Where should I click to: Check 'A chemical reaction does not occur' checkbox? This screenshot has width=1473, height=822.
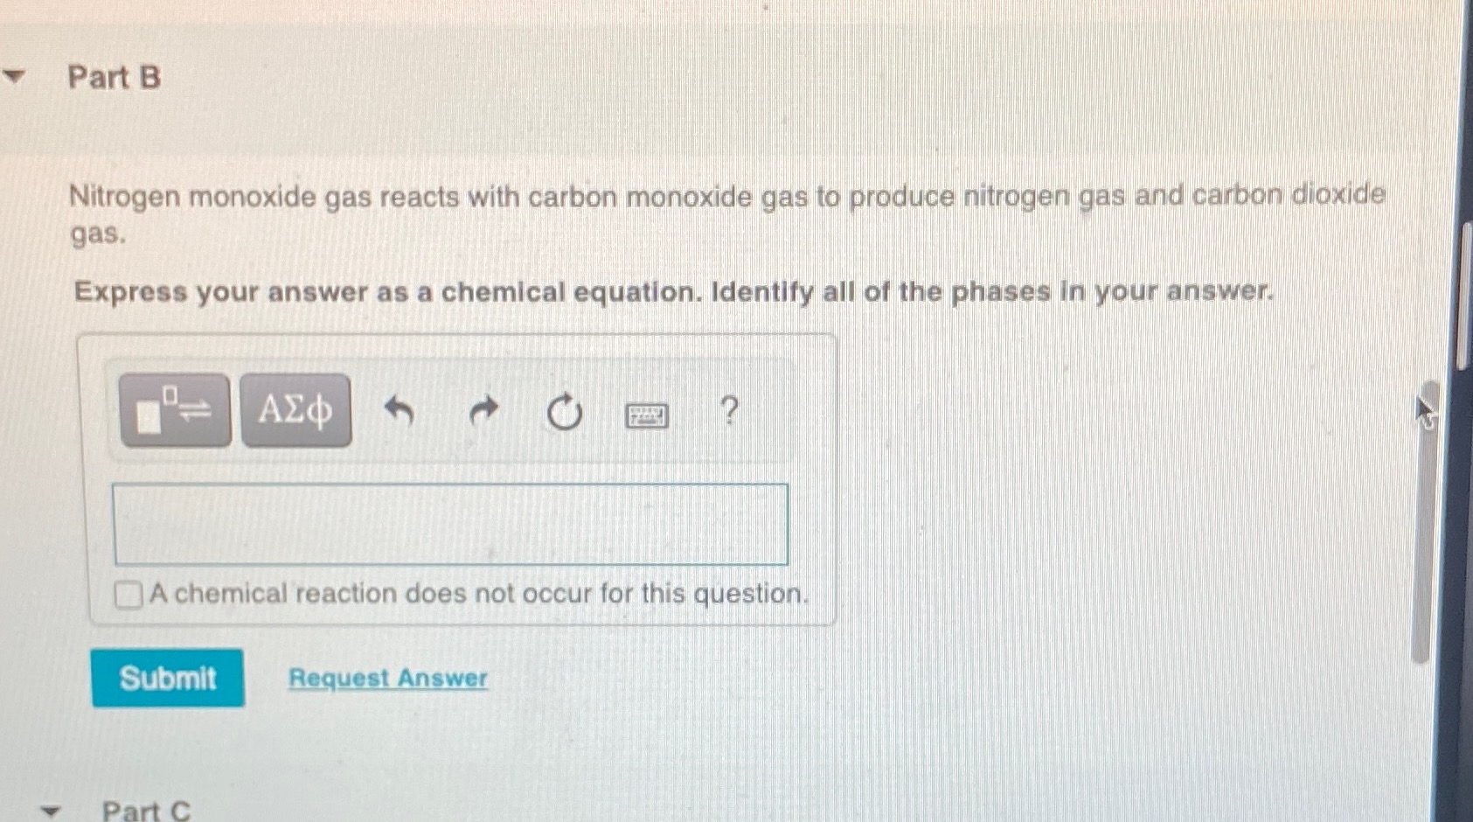tap(128, 594)
